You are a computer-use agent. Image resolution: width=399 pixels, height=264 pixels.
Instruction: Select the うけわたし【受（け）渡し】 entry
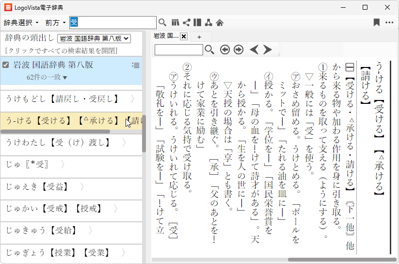[x=58, y=143]
